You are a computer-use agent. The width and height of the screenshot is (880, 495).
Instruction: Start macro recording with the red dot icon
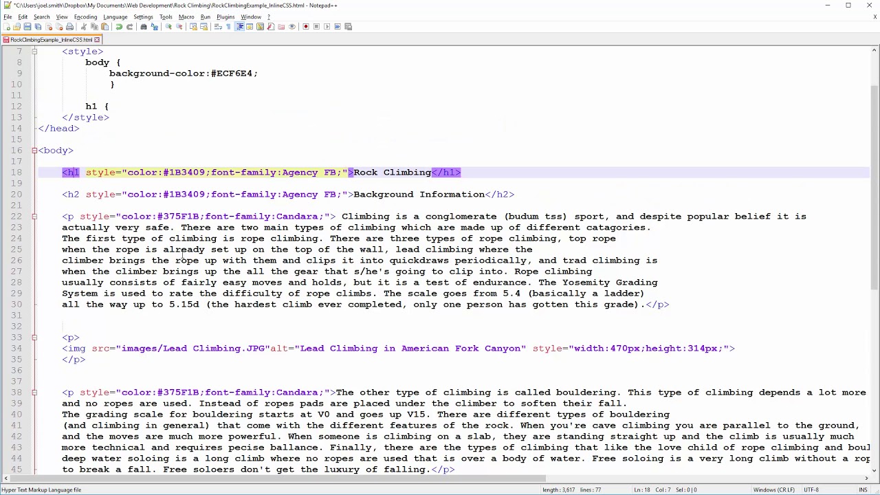click(x=306, y=27)
